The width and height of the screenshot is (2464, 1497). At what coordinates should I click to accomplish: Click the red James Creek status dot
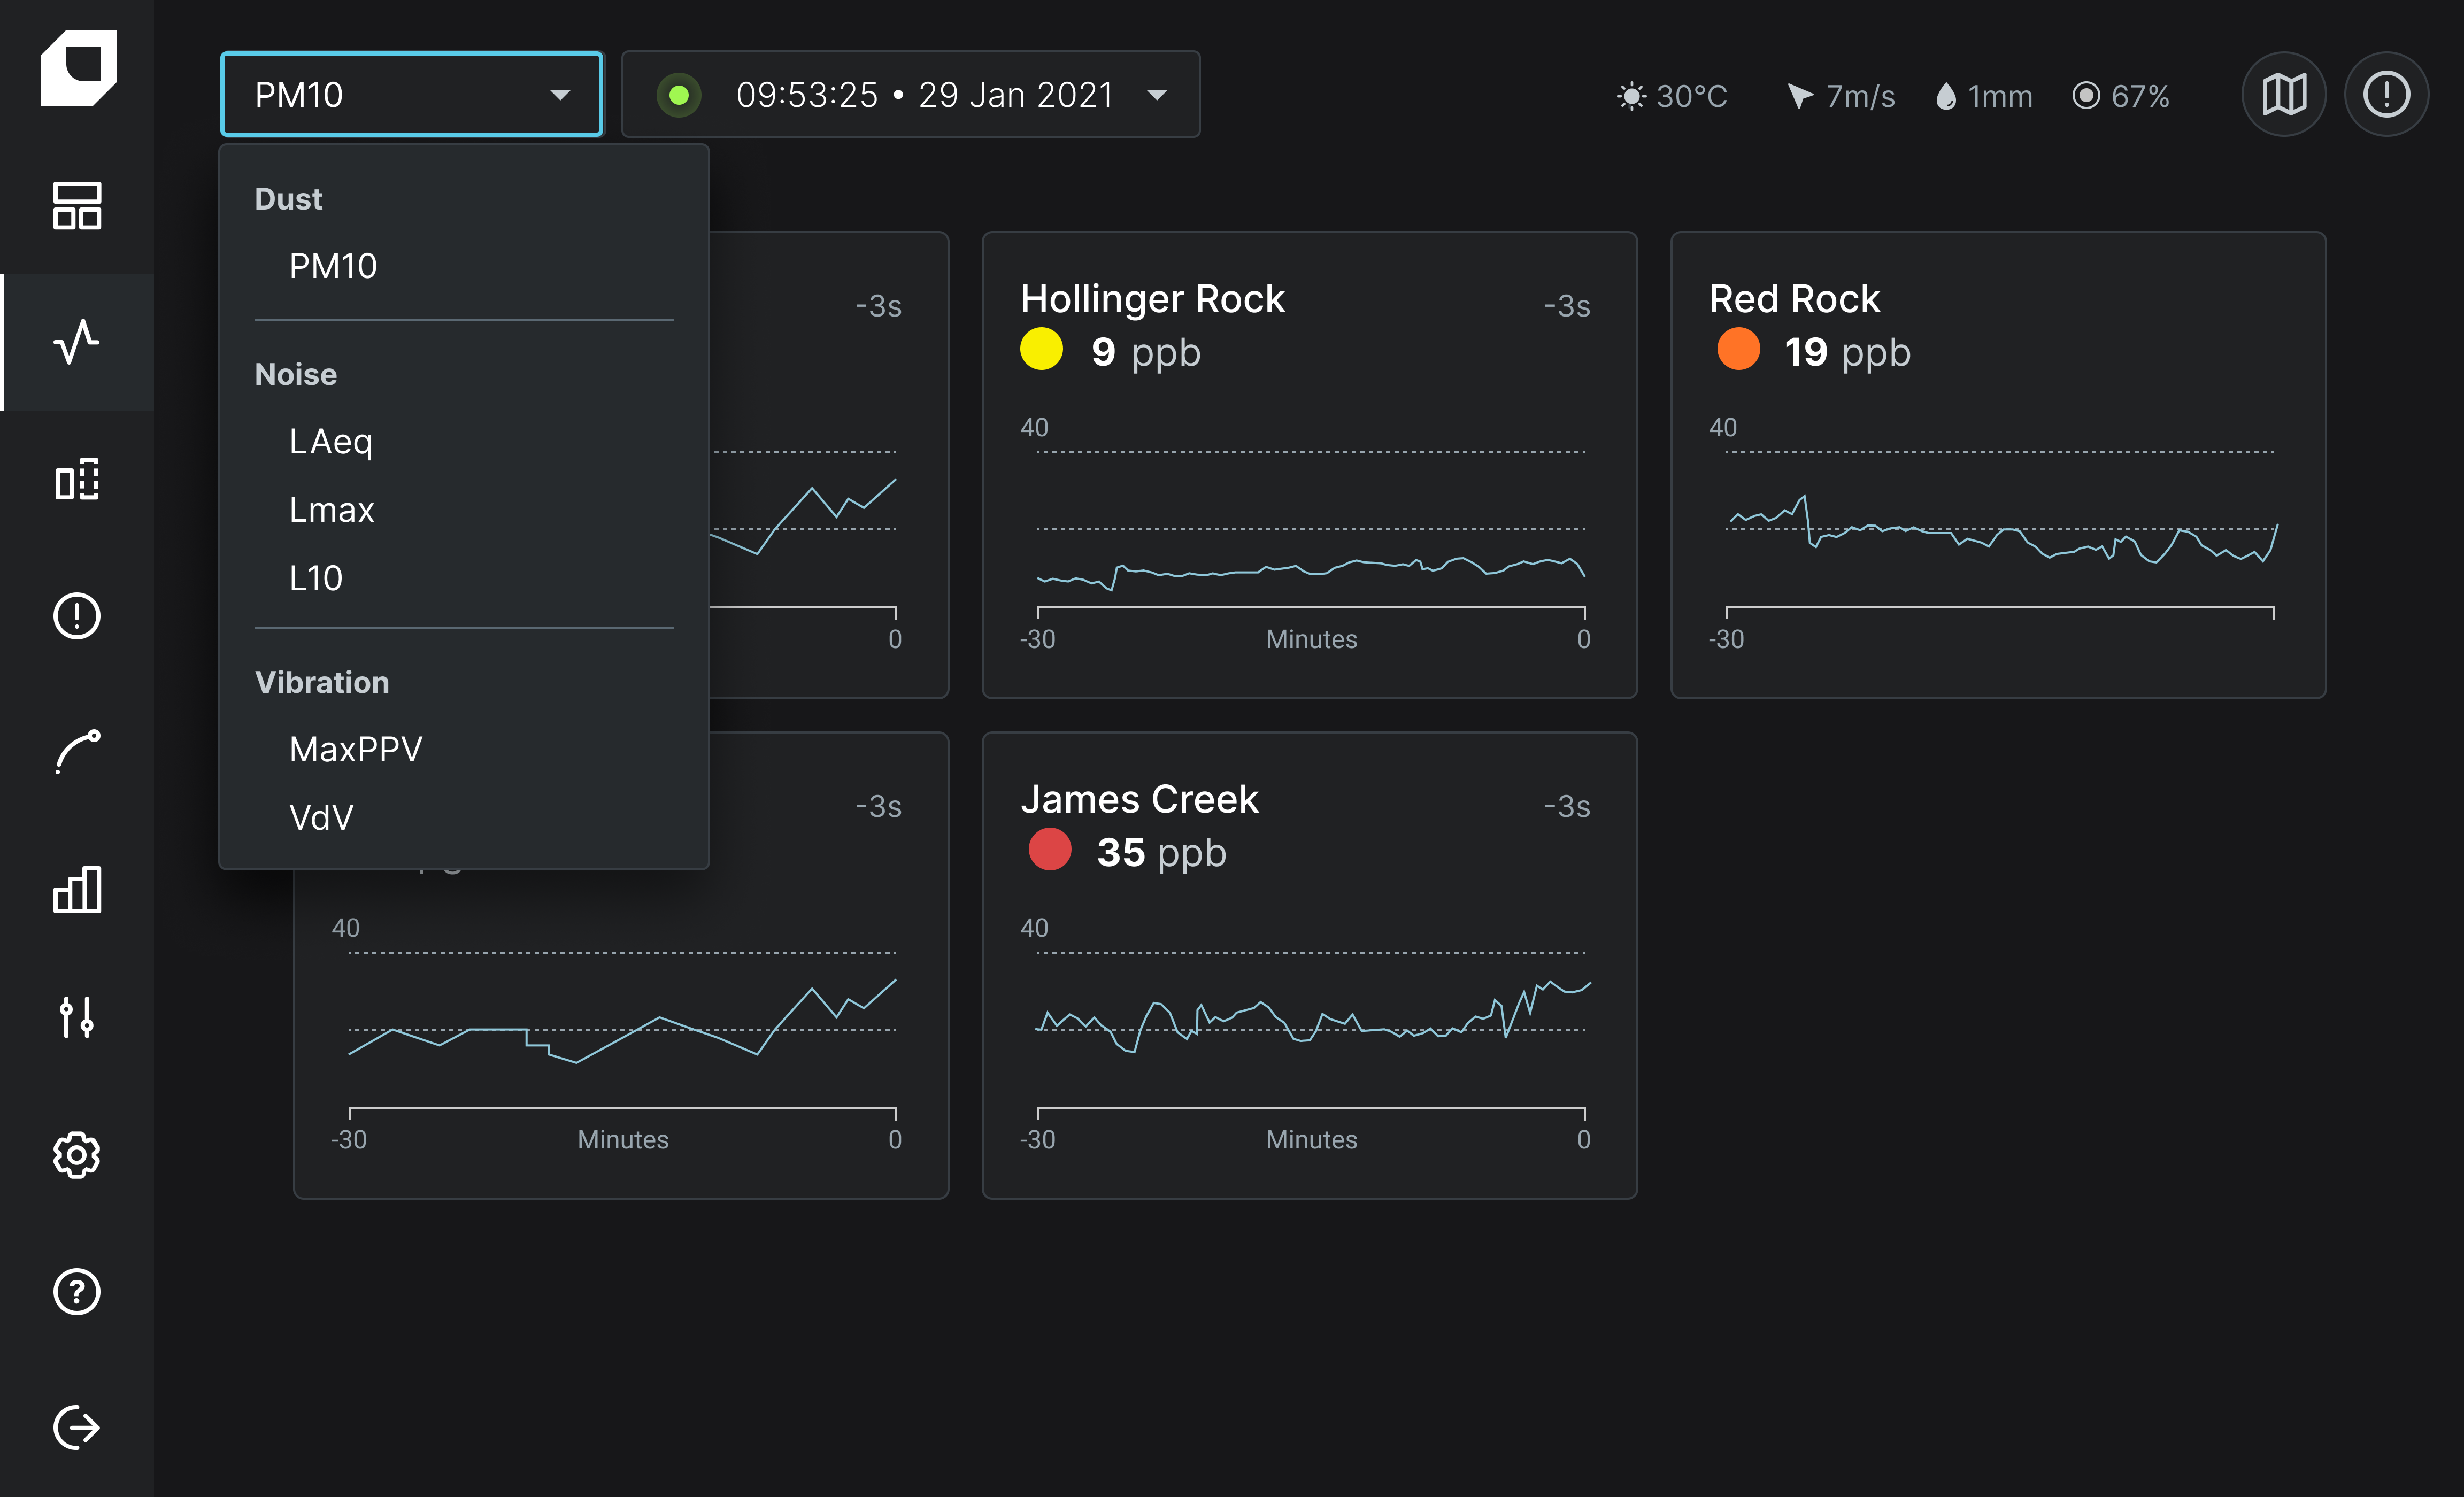click(x=1049, y=851)
